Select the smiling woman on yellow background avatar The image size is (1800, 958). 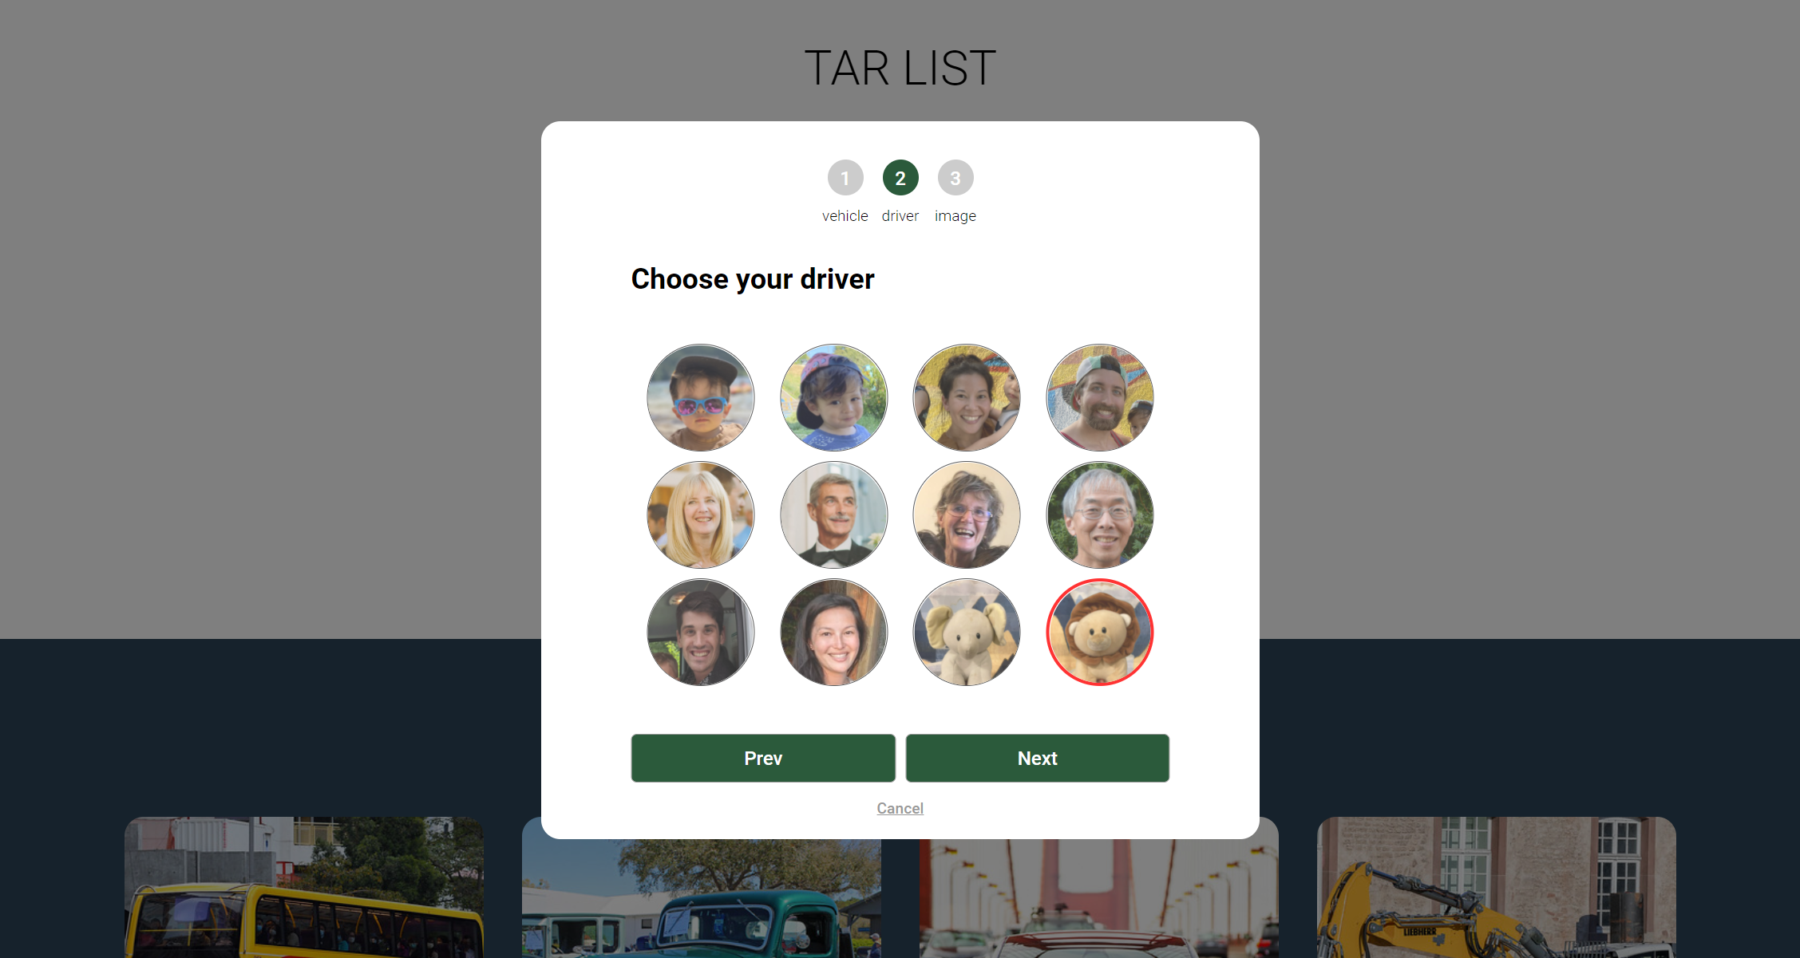click(967, 397)
